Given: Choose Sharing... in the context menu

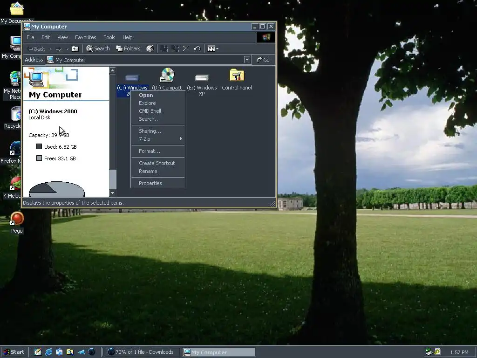Looking at the screenshot, I should (x=157, y=131).
